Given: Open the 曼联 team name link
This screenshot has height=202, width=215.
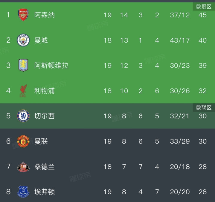Looking at the screenshot, I should point(41,141).
